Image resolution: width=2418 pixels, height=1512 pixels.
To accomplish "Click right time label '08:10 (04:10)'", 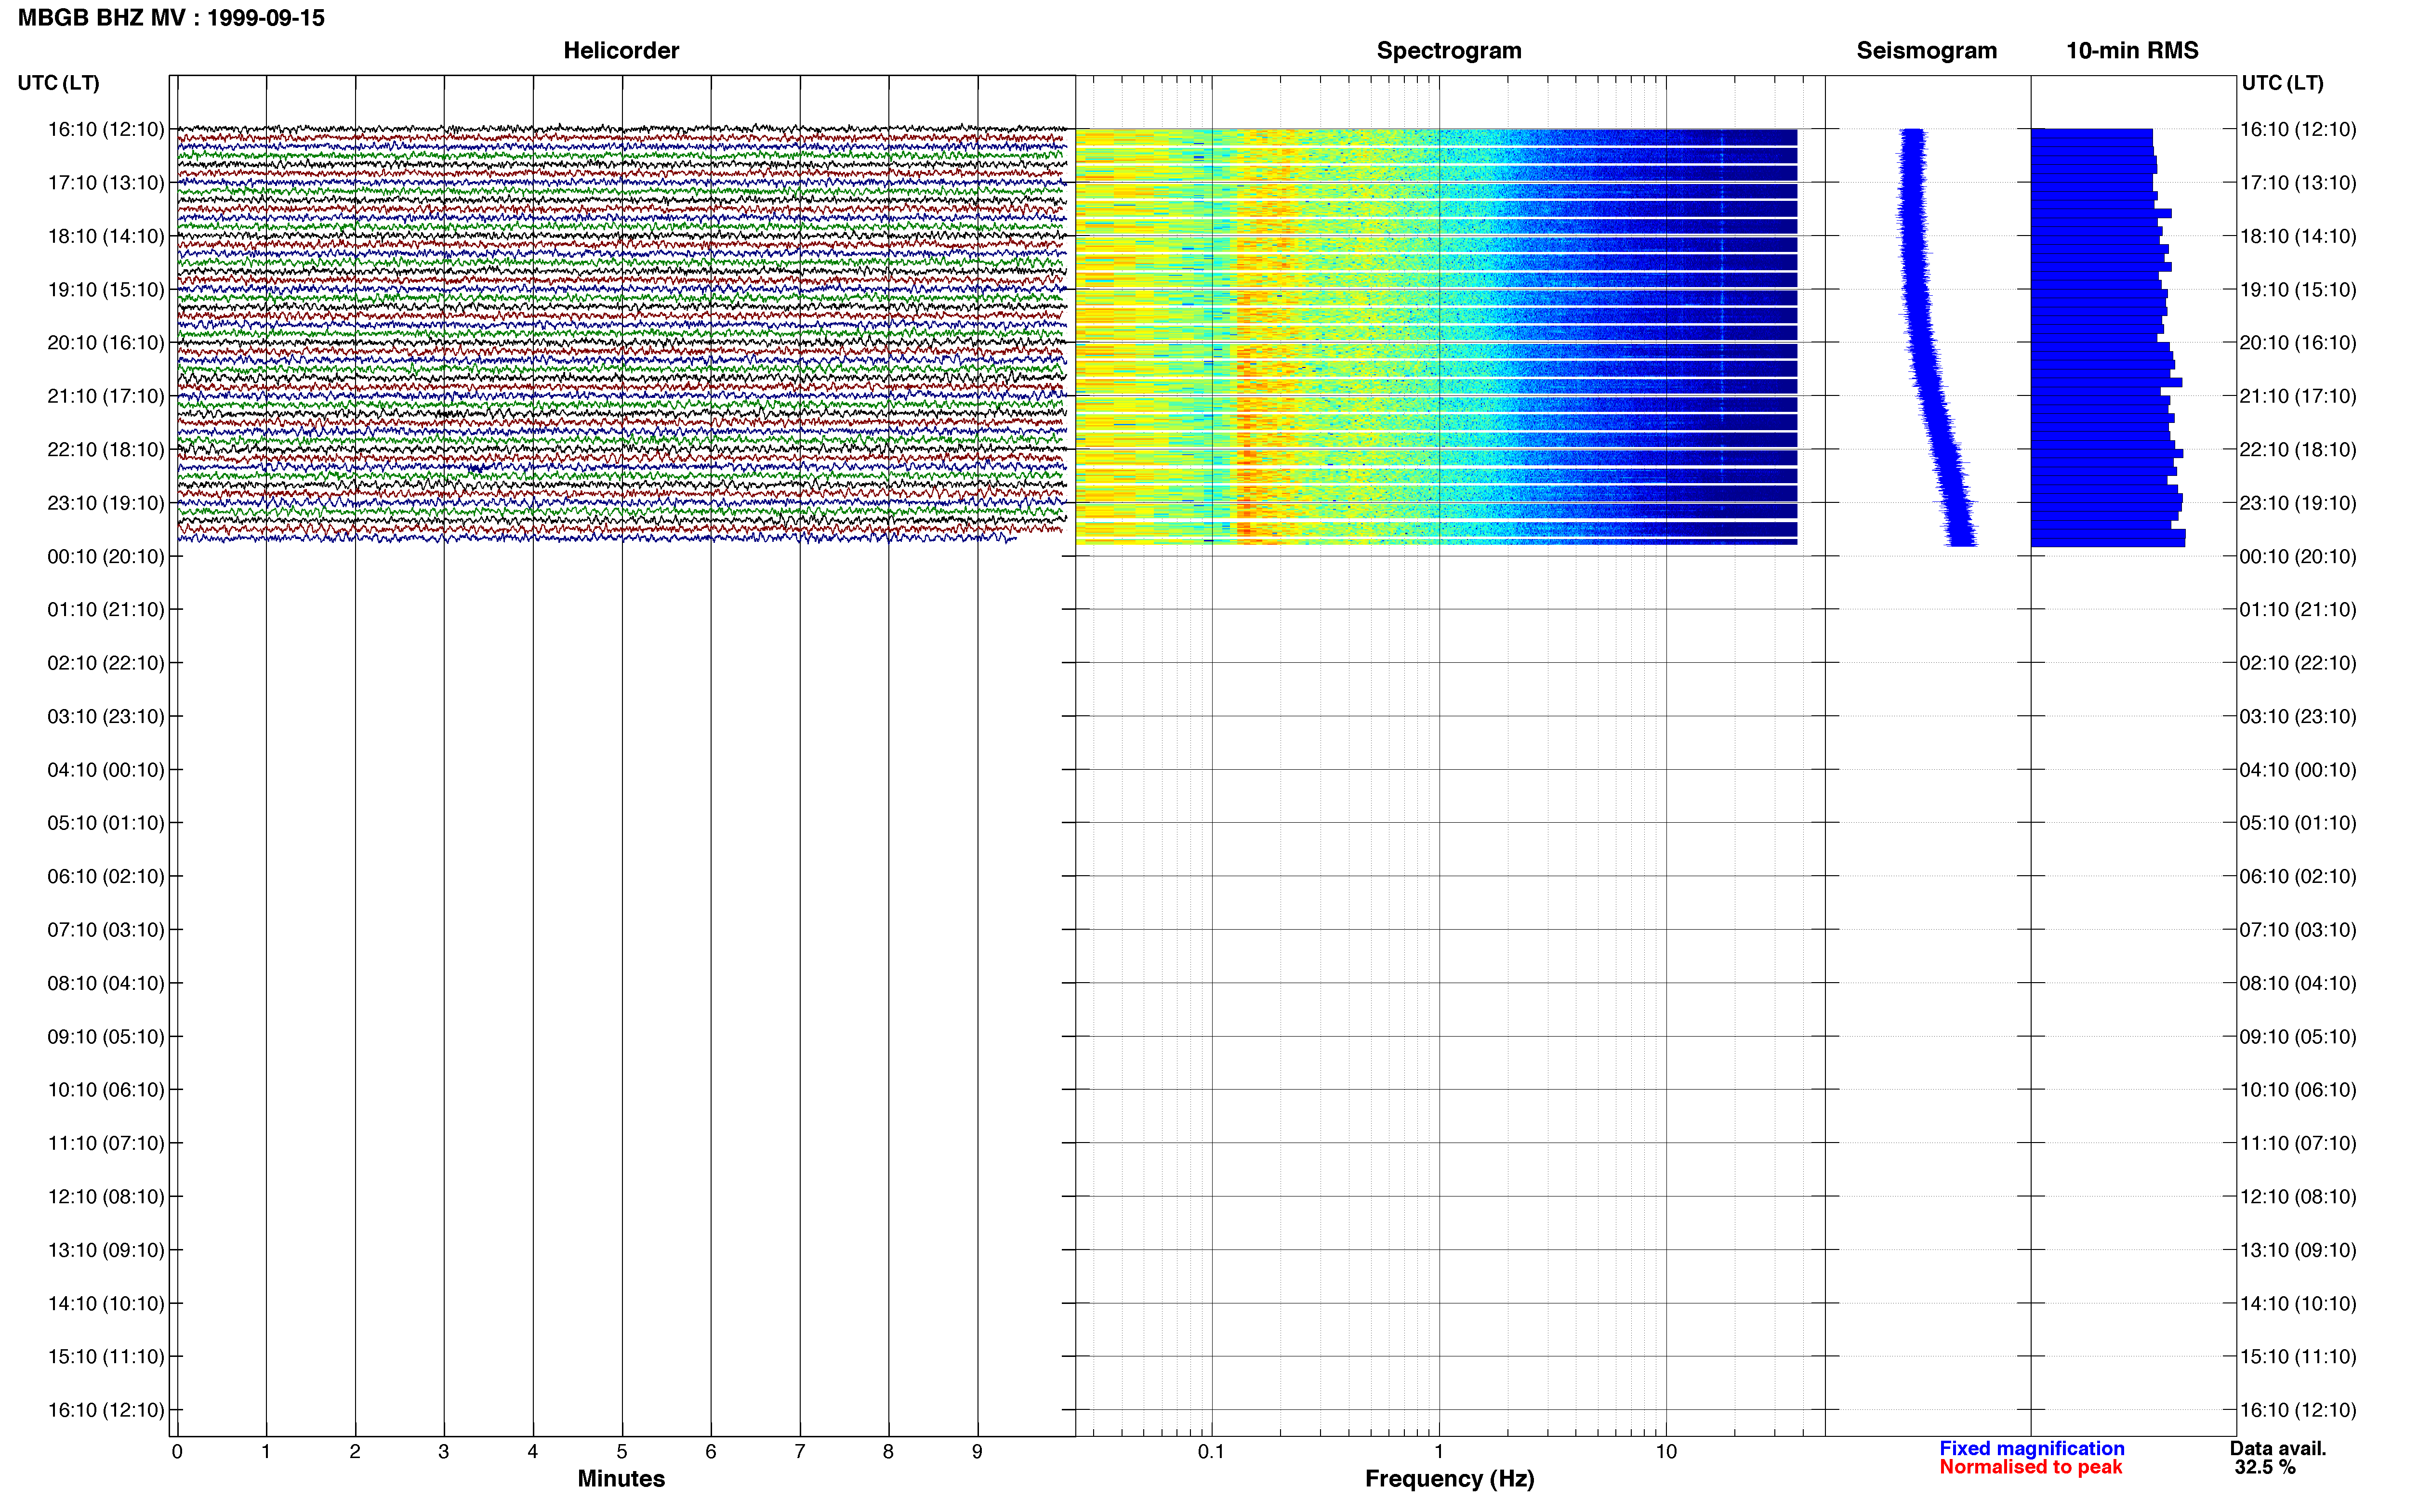I will [x=2298, y=983].
